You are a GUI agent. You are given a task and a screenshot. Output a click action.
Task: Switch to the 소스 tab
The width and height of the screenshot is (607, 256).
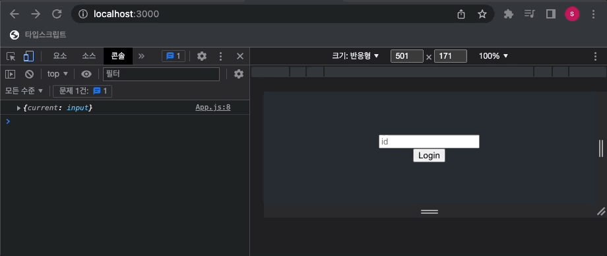[x=88, y=56]
